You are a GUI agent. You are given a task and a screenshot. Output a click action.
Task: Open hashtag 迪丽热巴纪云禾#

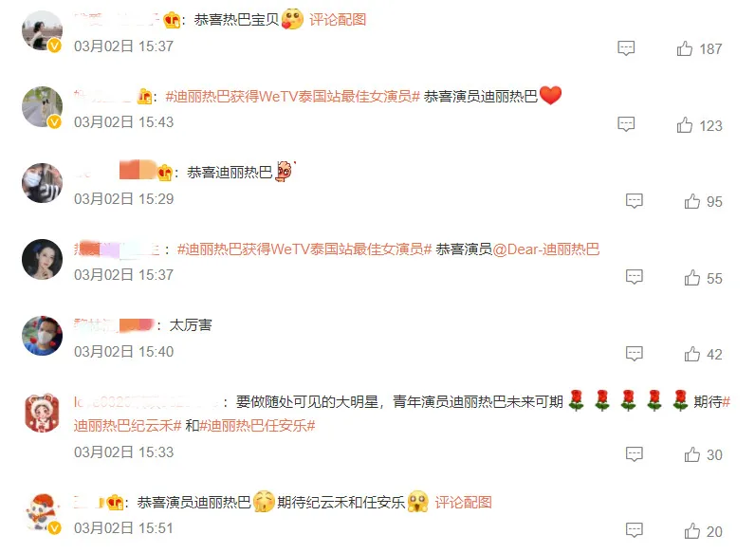click(128, 426)
